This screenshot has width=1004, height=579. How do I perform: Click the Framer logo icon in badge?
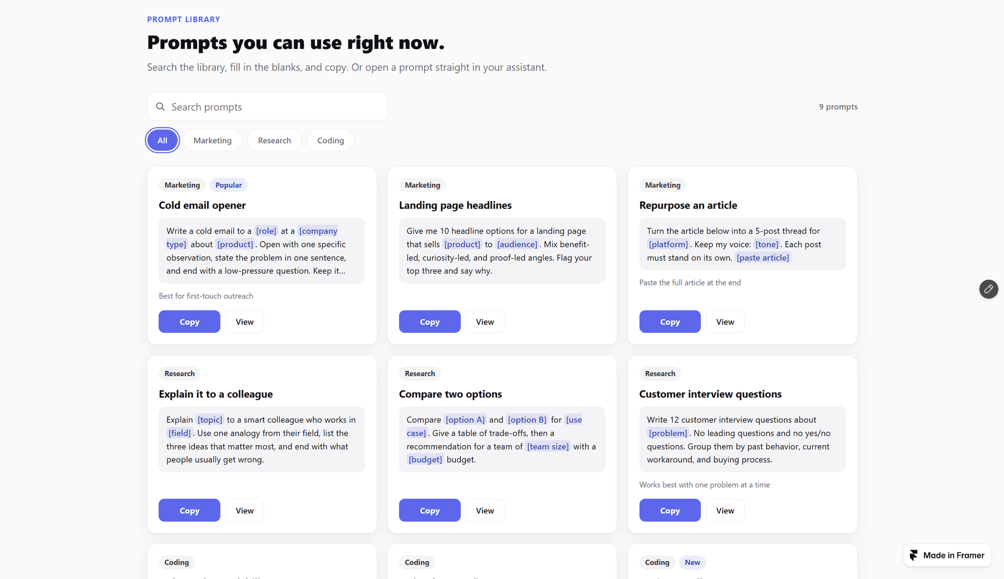(x=913, y=555)
